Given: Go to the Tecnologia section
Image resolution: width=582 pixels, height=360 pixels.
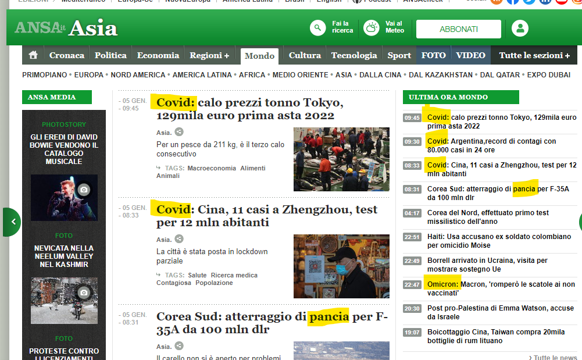Looking at the screenshot, I should click(354, 55).
